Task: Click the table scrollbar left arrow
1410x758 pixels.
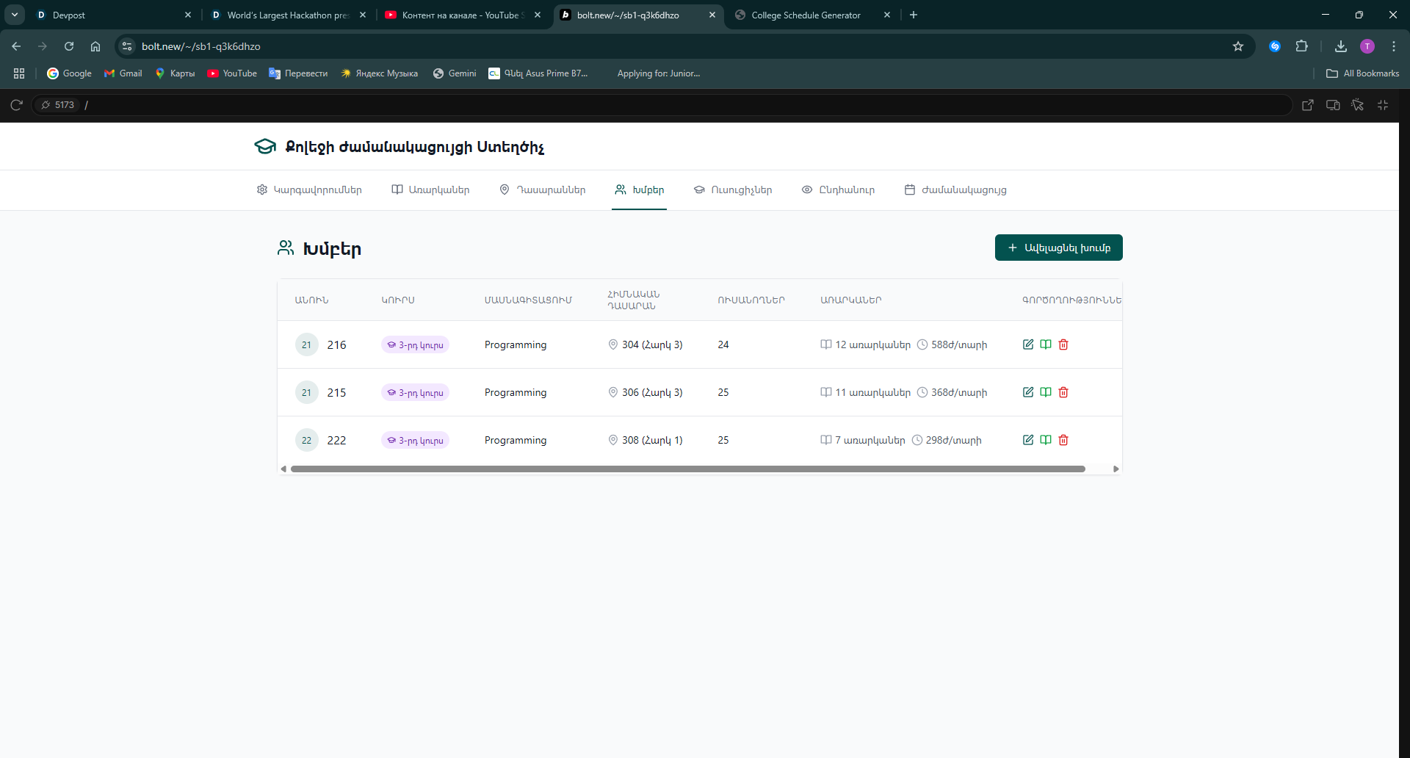Action: (283, 469)
